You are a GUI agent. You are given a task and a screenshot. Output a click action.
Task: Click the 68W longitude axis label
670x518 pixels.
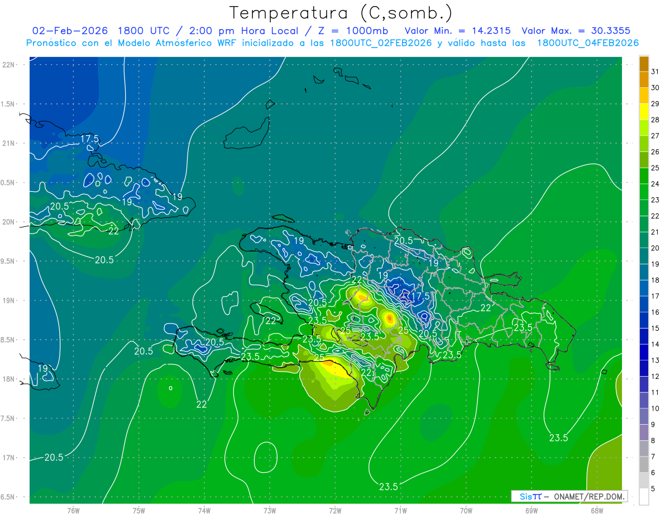tap(597, 510)
